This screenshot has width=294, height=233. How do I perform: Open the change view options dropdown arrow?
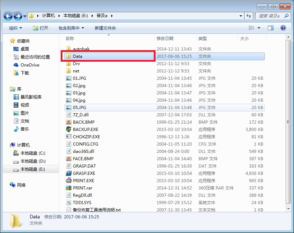click(259, 28)
